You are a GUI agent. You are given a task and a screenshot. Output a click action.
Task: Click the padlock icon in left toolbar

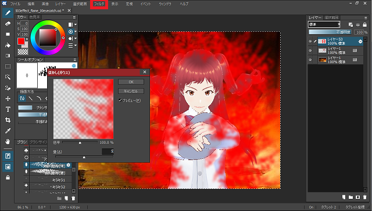8,177
